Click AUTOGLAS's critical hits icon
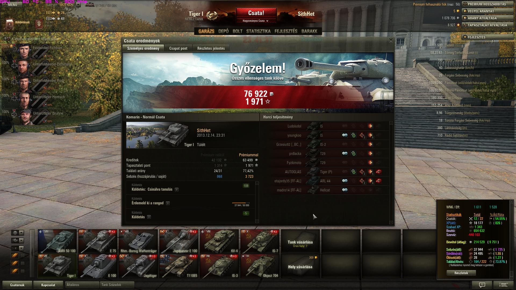Viewport: 516px width, 290px height. tap(362, 172)
